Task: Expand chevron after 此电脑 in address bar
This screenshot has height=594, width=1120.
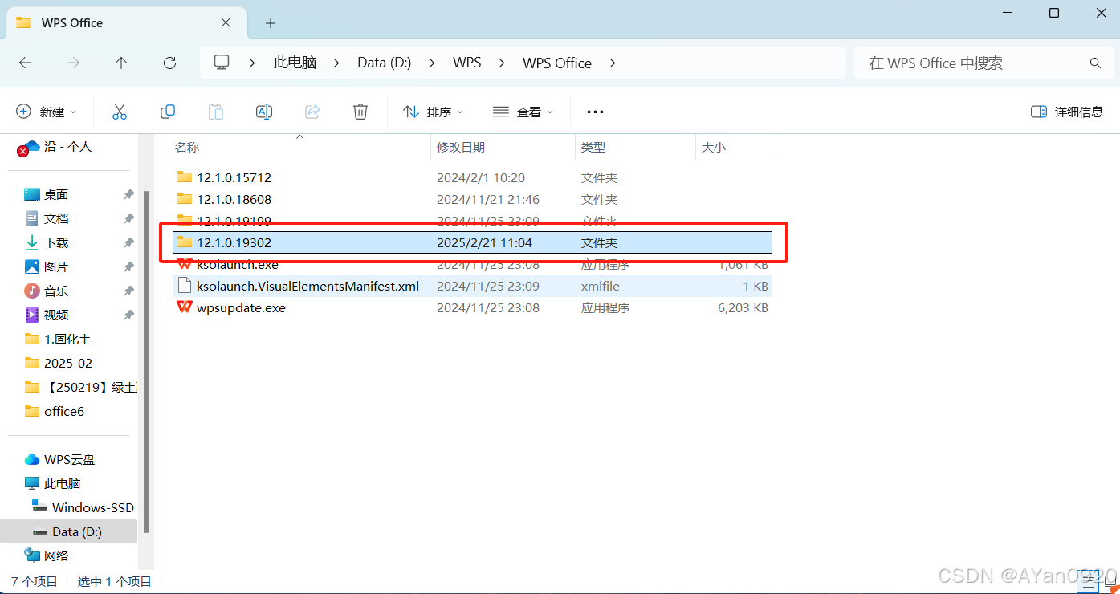Action: click(x=336, y=63)
